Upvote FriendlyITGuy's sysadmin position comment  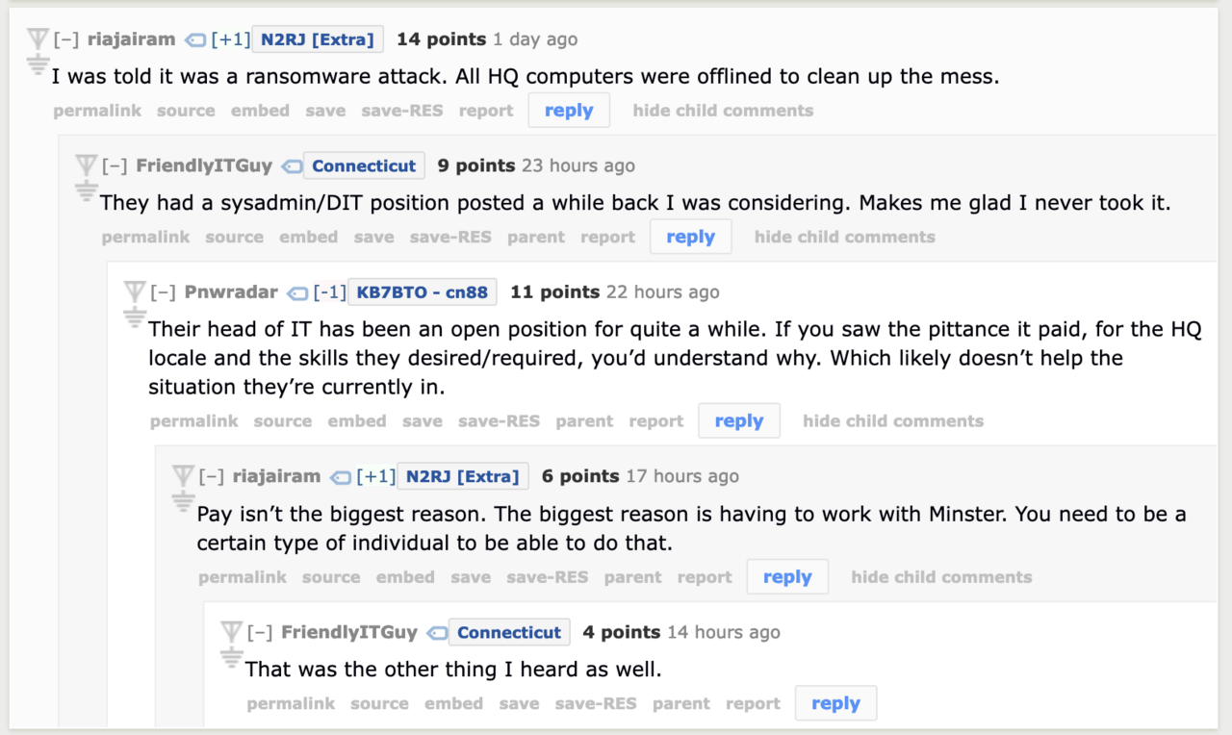[x=87, y=165]
